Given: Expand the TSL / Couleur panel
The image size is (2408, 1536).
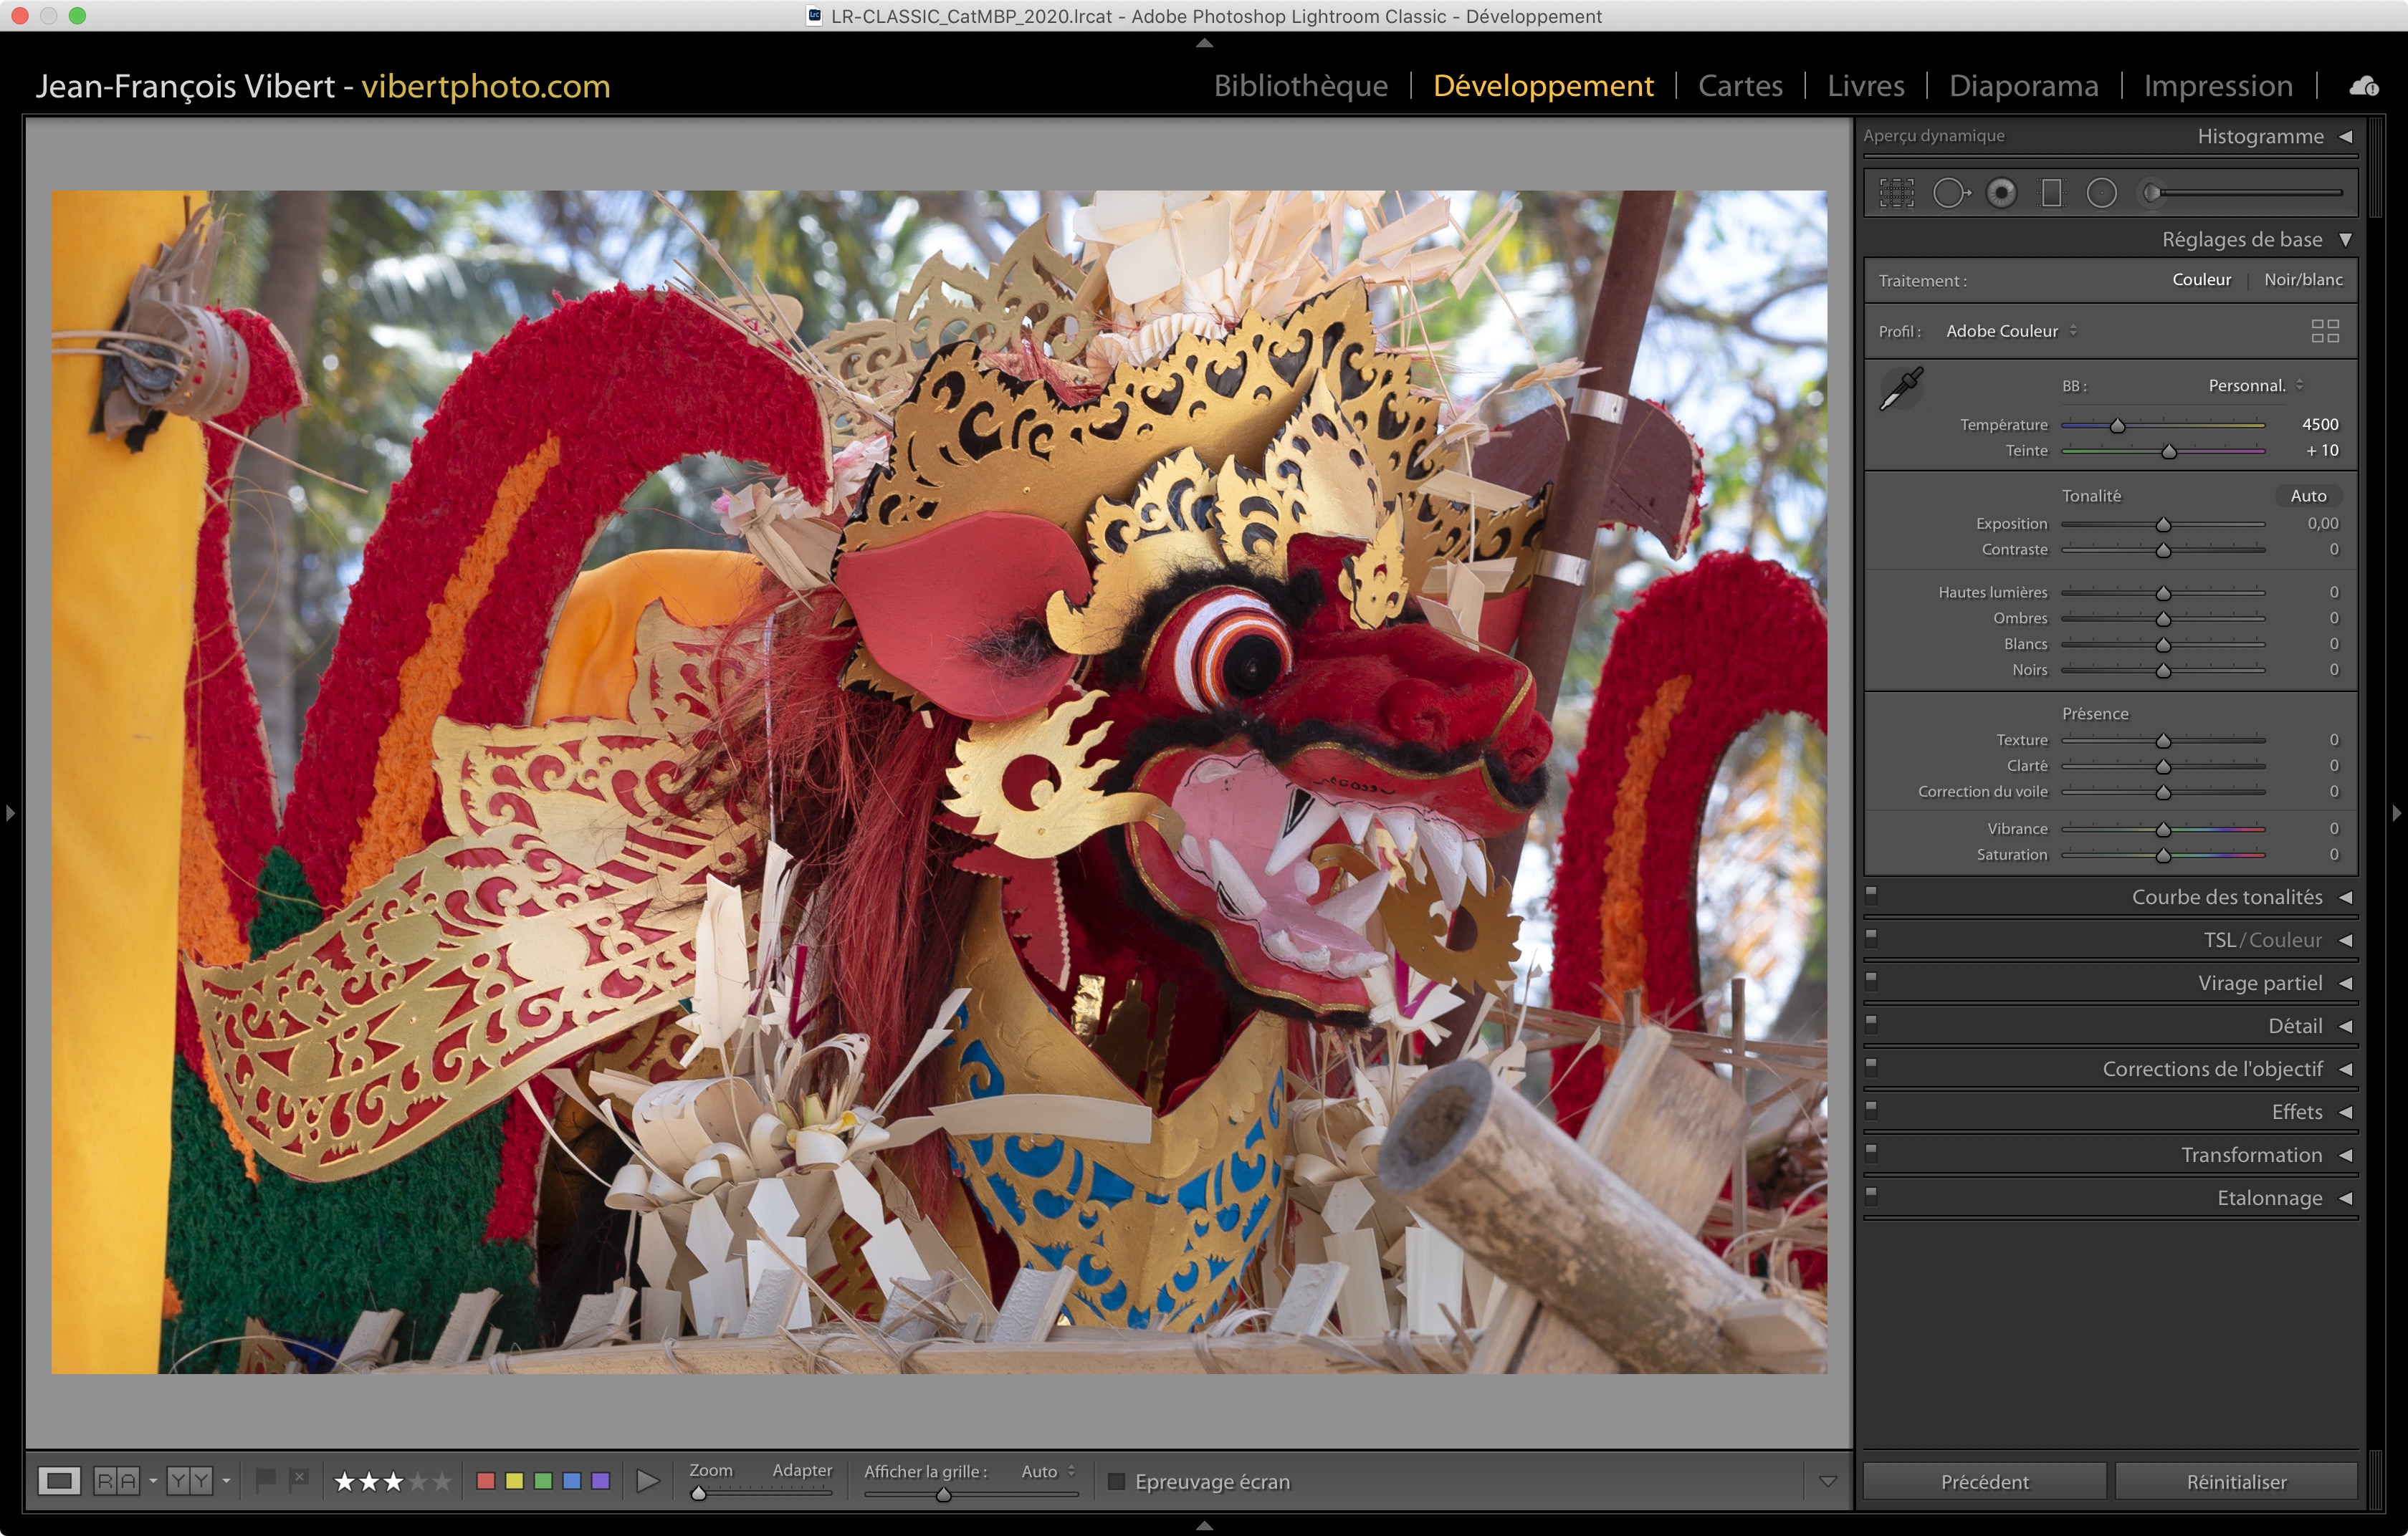Looking at the screenshot, I should tap(2262, 941).
